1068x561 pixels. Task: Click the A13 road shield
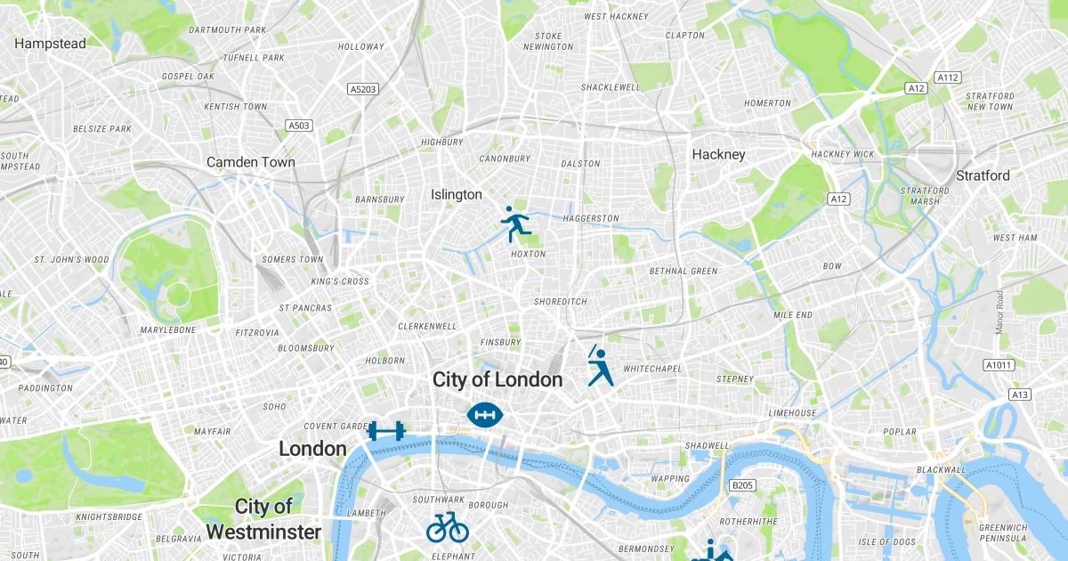point(1020,394)
